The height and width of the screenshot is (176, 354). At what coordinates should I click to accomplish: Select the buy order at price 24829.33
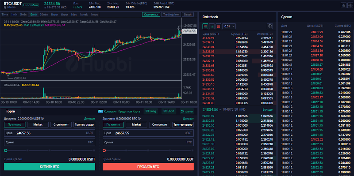click(238, 135)
